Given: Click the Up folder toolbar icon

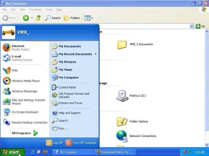Looking at the screenshot, I should coord(38,18).
